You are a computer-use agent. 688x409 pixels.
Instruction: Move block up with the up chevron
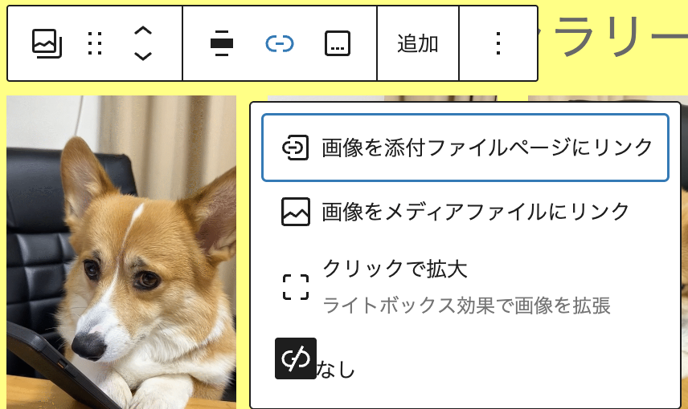(x=142, y=31)
